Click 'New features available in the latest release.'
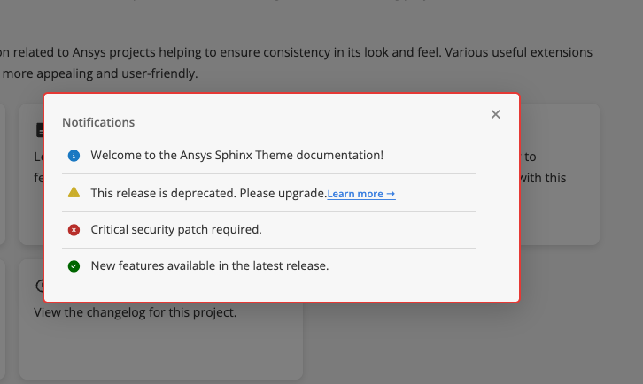Image resolution: width=643 pixels, height=384 pixels. click(x=210, y=266)
